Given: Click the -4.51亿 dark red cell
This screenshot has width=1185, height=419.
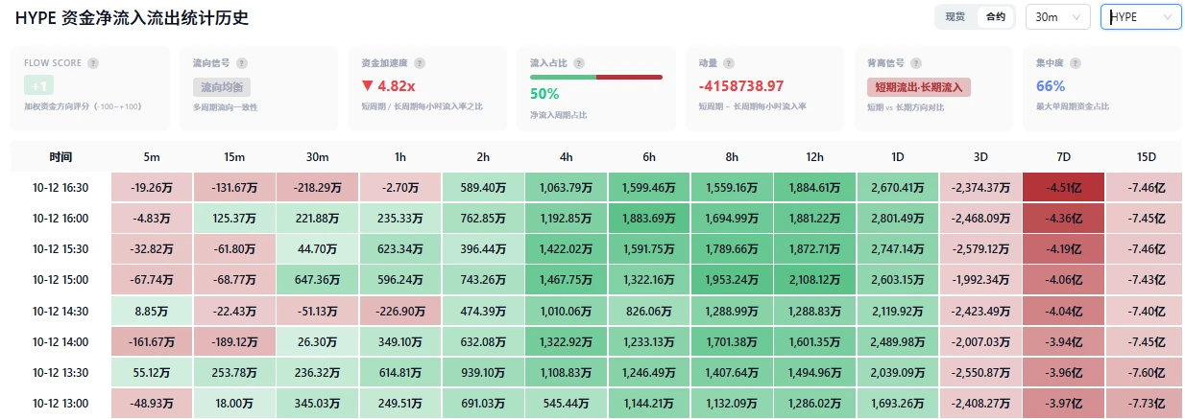Looking at the screenshot, I should coord(1063,188).
